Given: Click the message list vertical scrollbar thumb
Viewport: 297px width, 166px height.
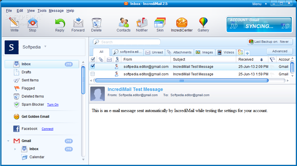Looking at the screenshot, I should (292, 67).
